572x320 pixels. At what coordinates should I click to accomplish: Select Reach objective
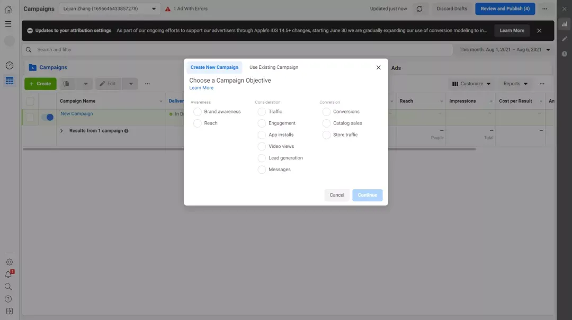(198, 123)
